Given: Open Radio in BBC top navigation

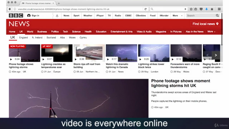Looking at the screenshot, I should tap(118, 15).
